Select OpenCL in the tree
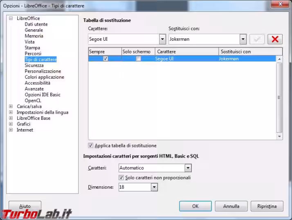This screenshot has width=292, height=220. pyautogui.click(x=33, y=101)
